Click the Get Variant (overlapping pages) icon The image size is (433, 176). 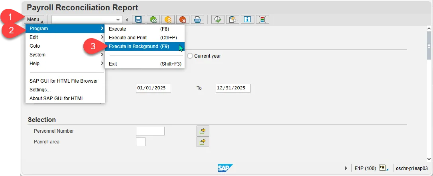click(233, 19)
